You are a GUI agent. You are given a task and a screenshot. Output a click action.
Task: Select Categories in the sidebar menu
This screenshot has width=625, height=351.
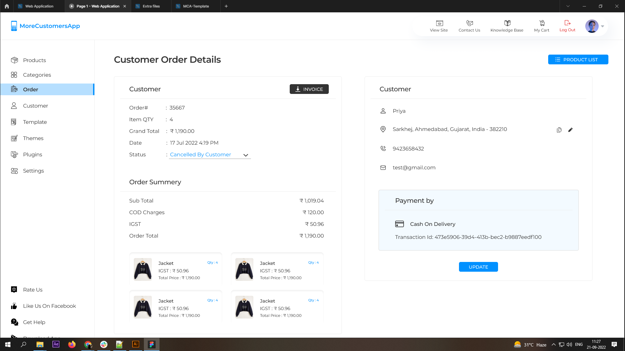(37, 75)
